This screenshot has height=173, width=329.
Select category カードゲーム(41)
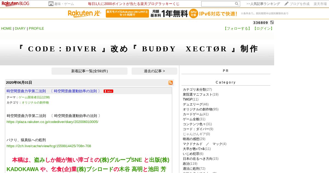pos(196,114)
